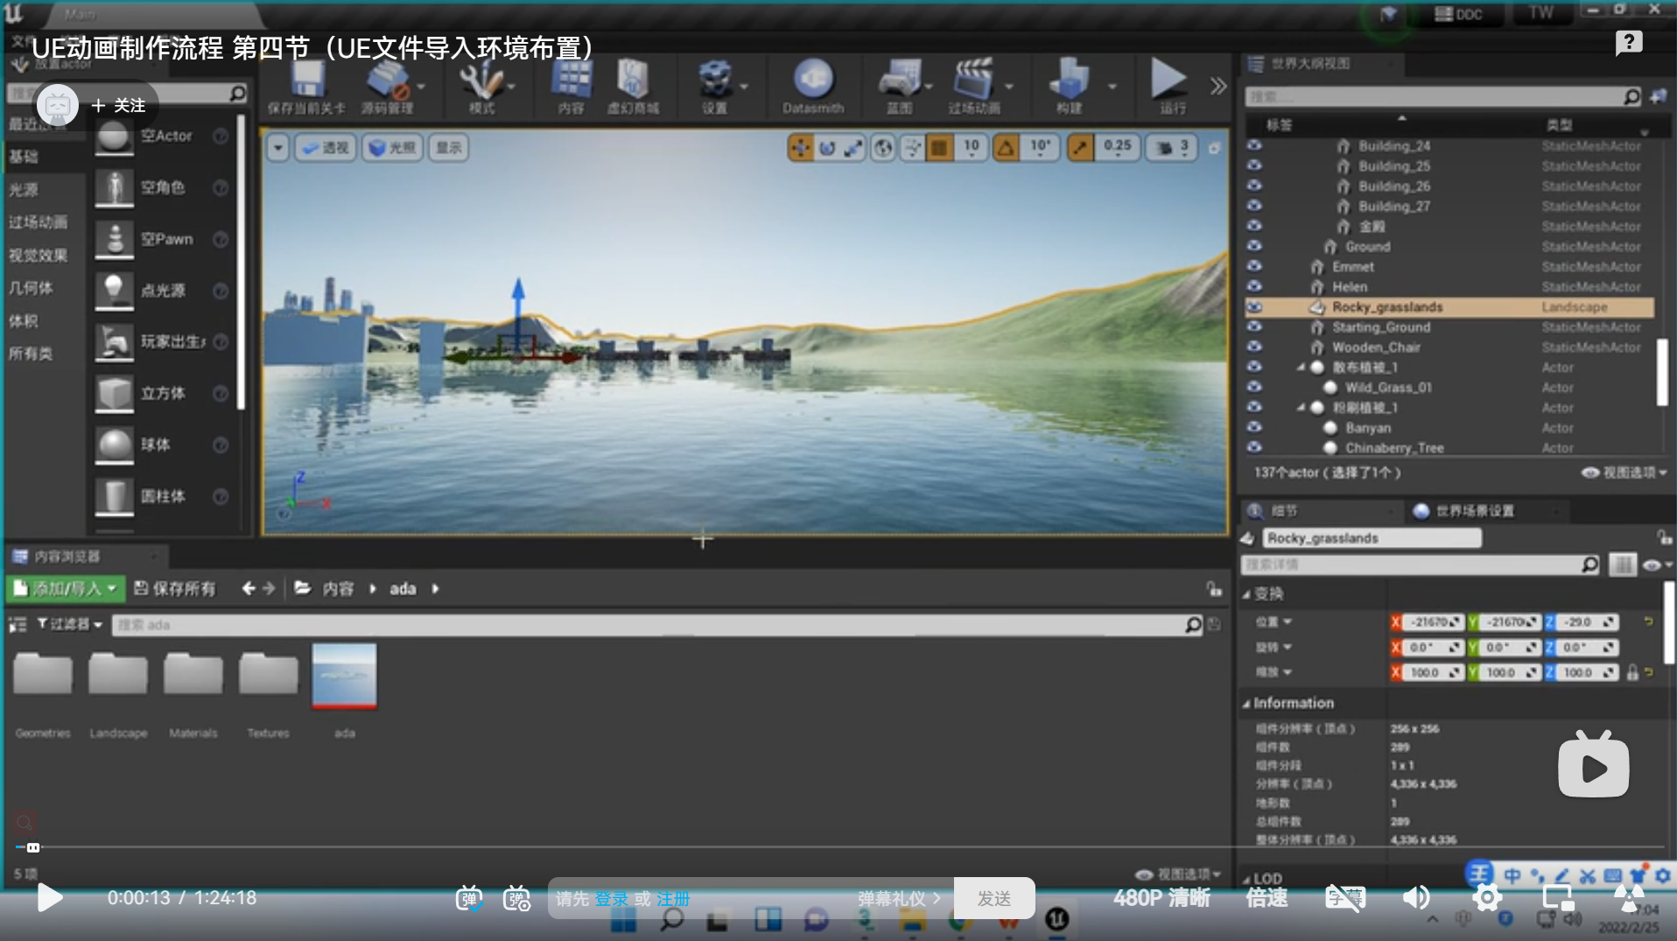Open the Settings toolbar icon
This screenshot has width=1677, height=941.
714,81
